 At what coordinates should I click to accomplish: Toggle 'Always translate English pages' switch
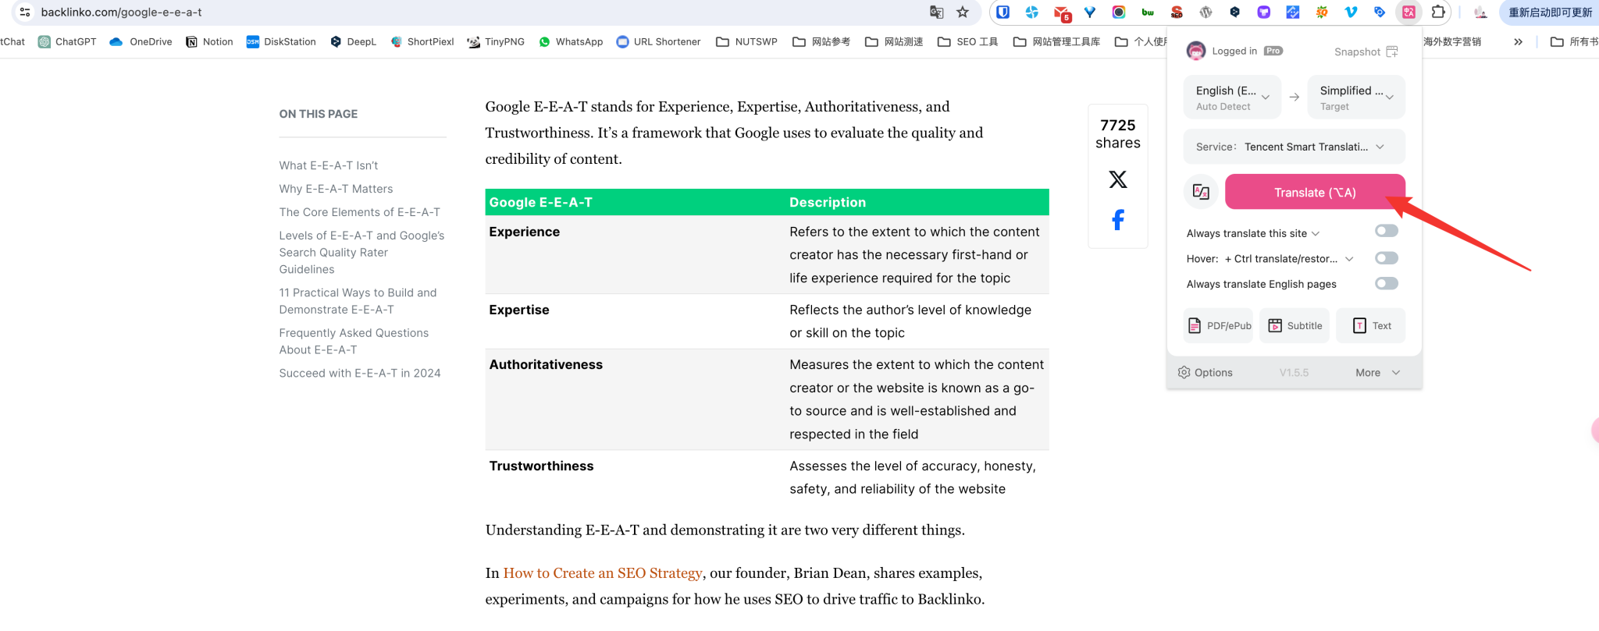point(1387,283)
